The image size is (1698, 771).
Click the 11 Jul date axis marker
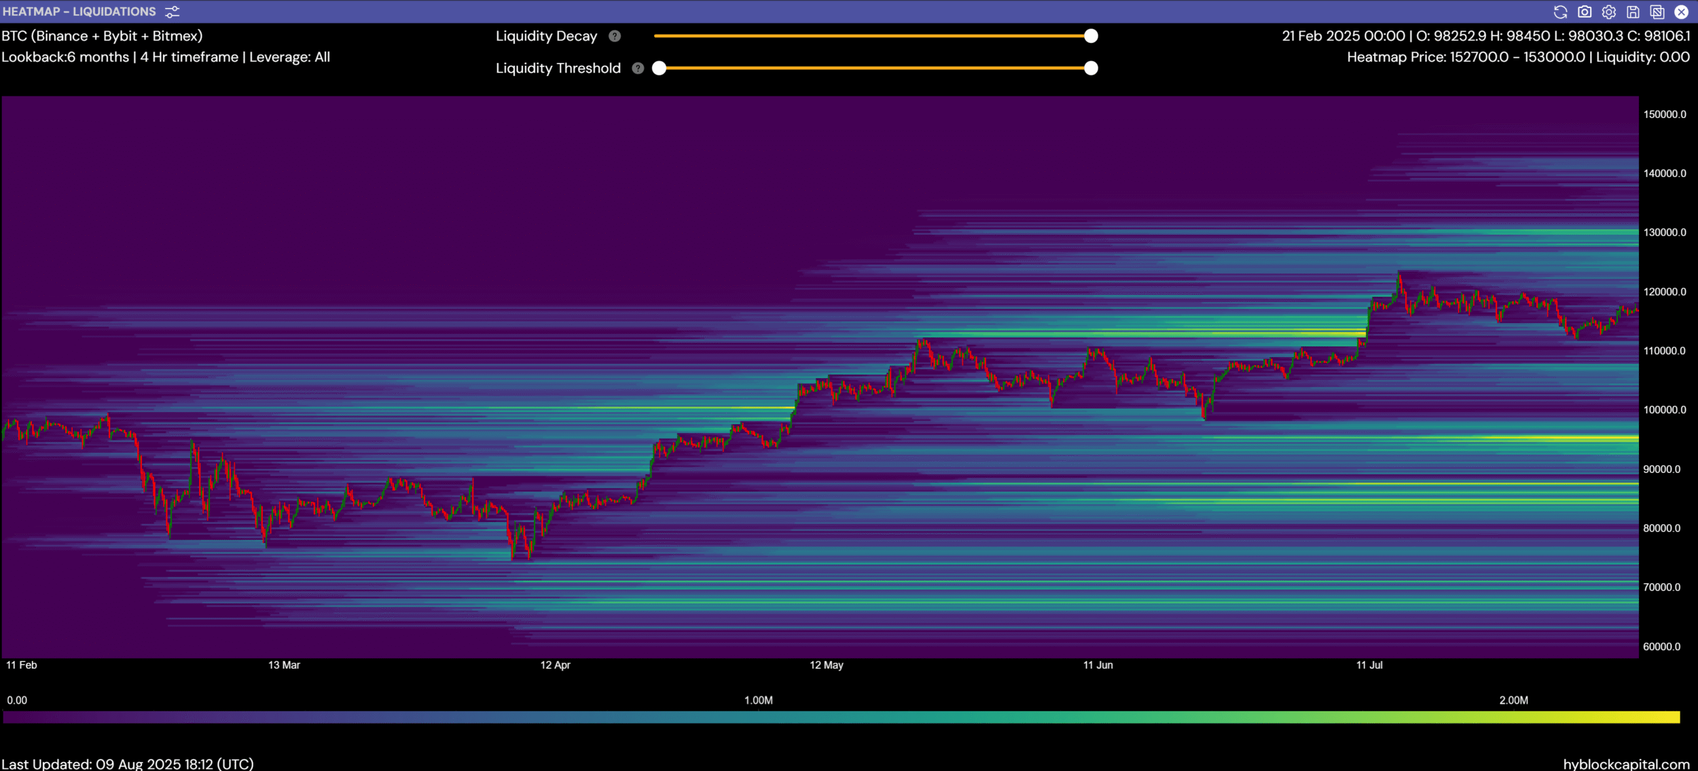1369,665
